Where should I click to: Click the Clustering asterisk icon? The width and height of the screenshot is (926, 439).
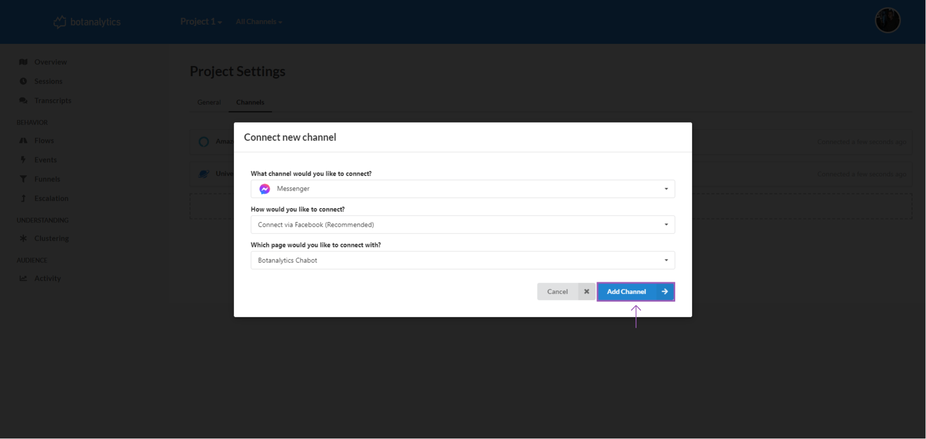23,238
